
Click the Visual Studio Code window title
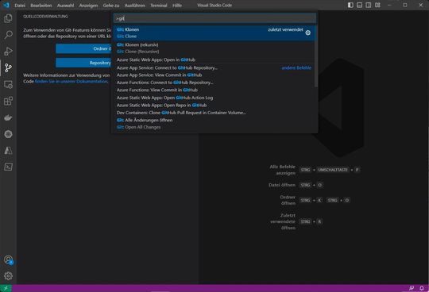click(214, 6)
